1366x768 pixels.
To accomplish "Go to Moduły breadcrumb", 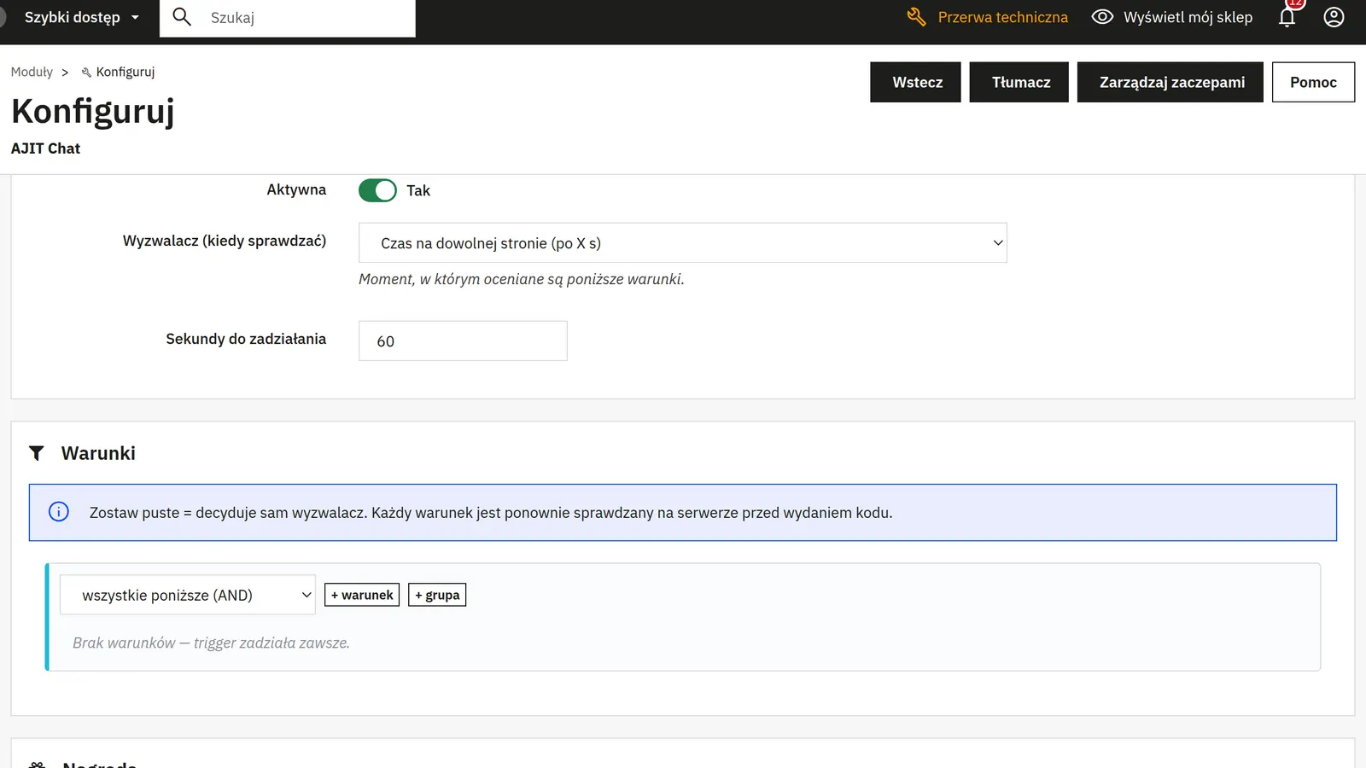I will click(32, 72).
